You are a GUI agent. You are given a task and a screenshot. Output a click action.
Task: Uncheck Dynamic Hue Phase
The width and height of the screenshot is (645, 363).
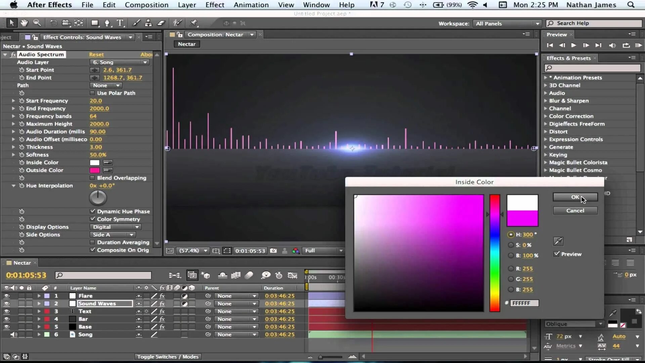click(x=92, y=211)
